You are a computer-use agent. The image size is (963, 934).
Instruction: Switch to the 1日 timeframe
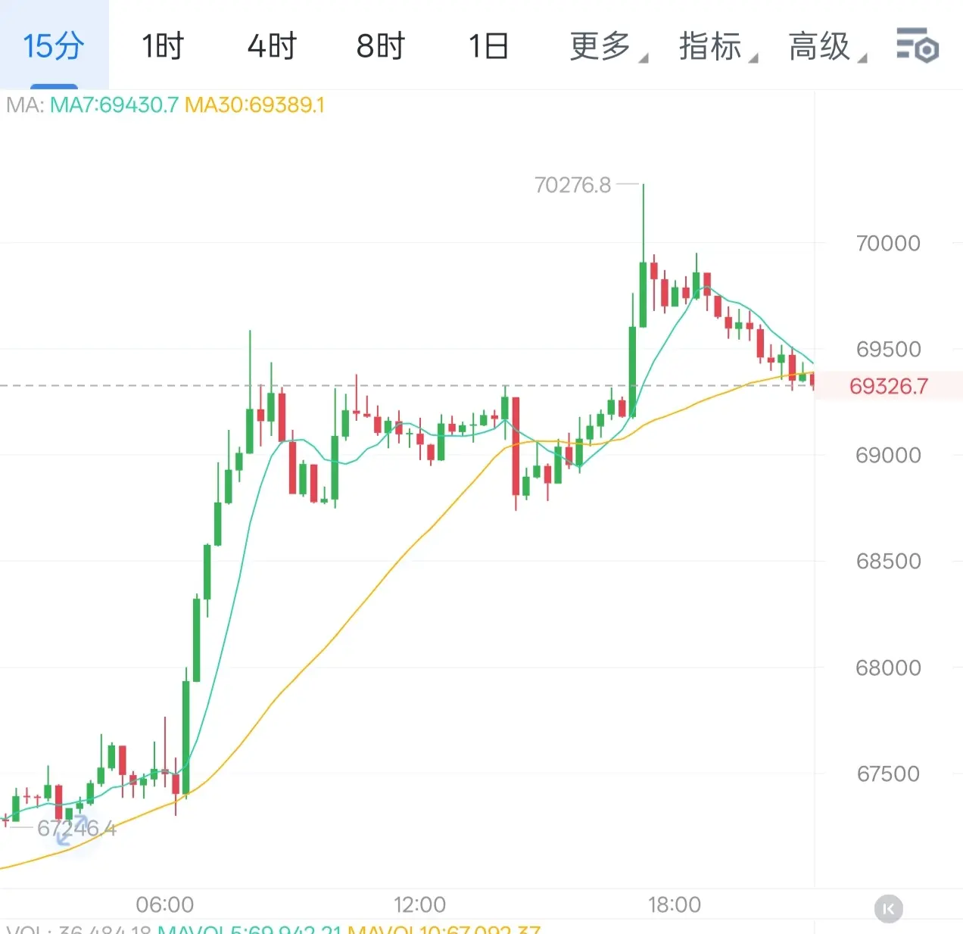488,46
